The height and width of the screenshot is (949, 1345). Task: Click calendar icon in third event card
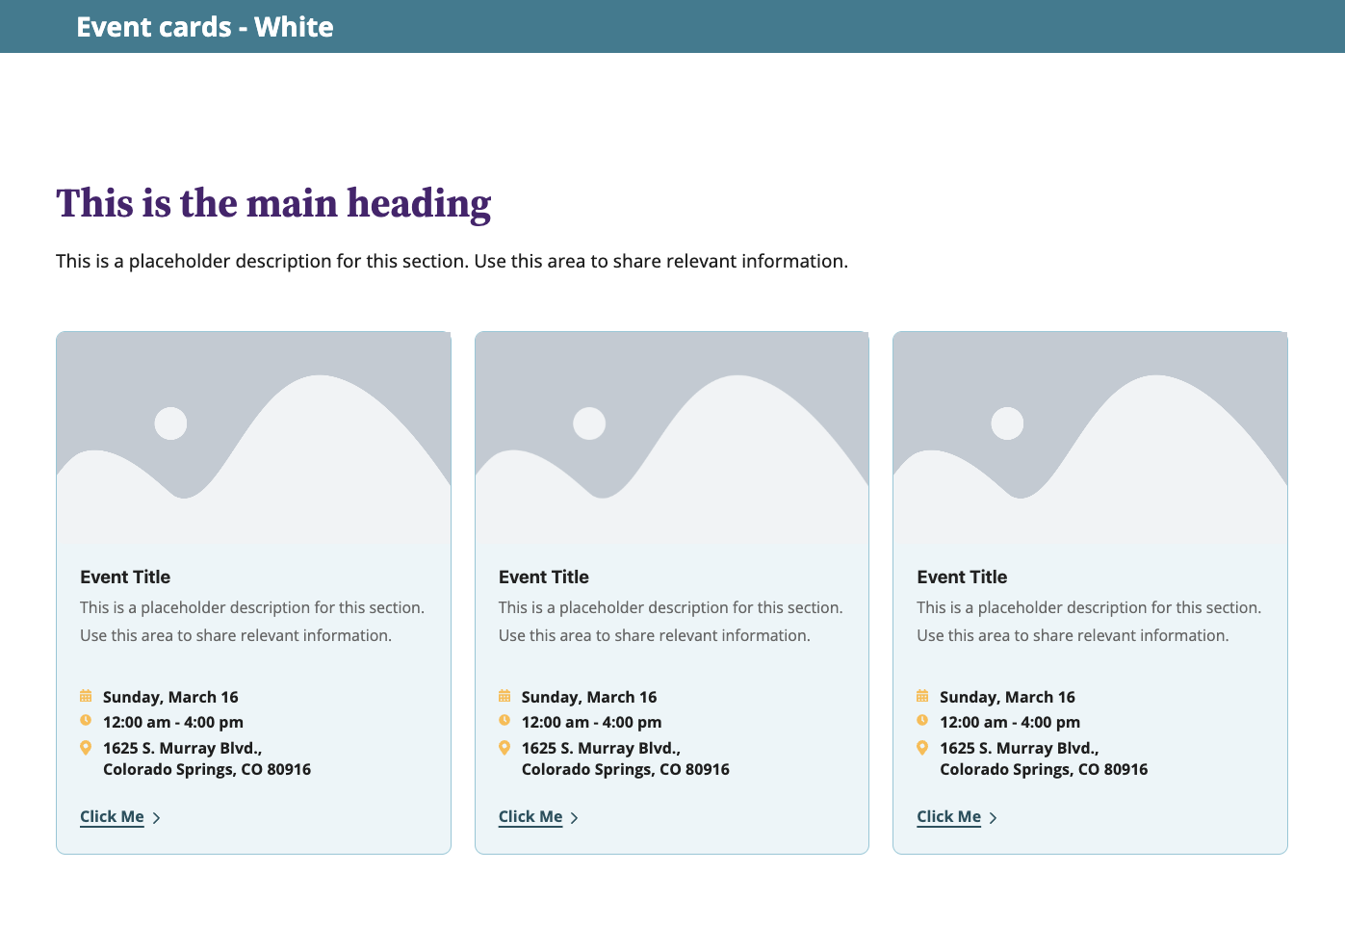(x=922, y=696)
